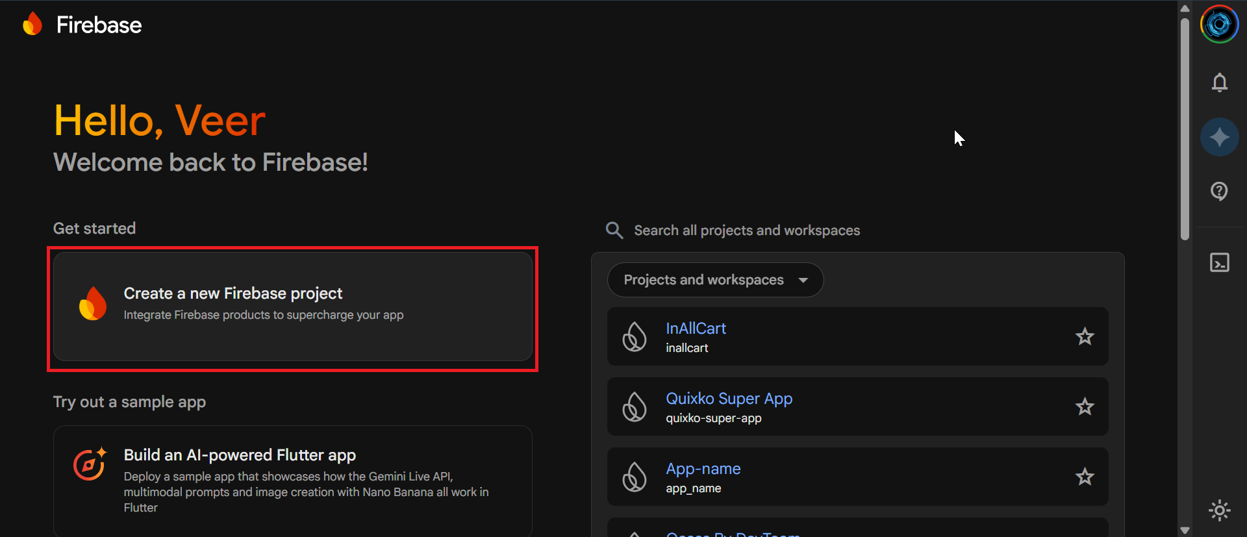1247x537 pixels.
Task: Open the help question mark icon
Action: tap(1219, 191)
